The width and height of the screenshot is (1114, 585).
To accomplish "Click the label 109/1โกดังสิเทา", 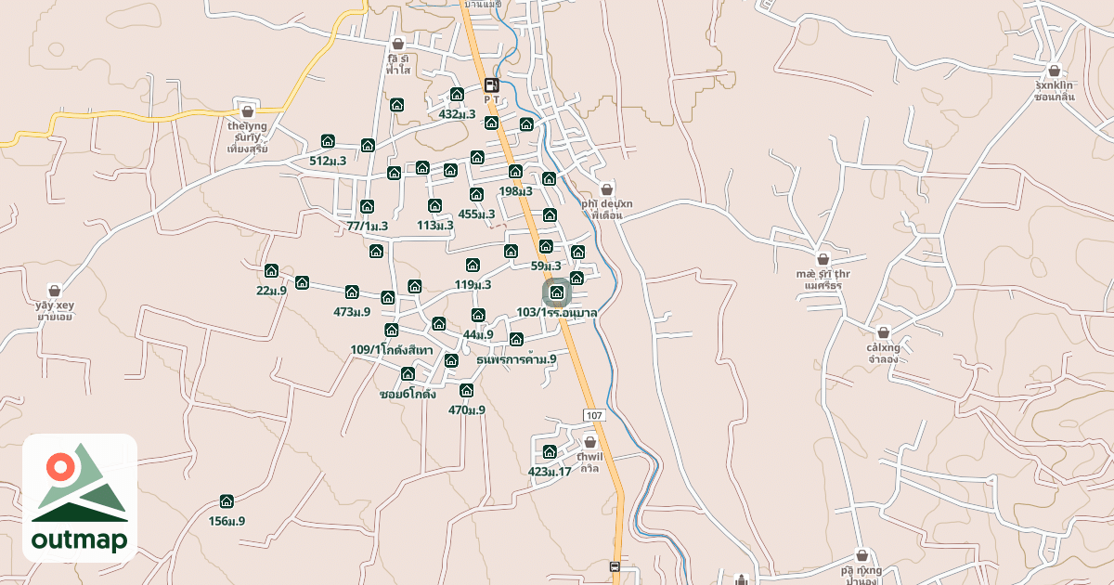I will point(392,349).
